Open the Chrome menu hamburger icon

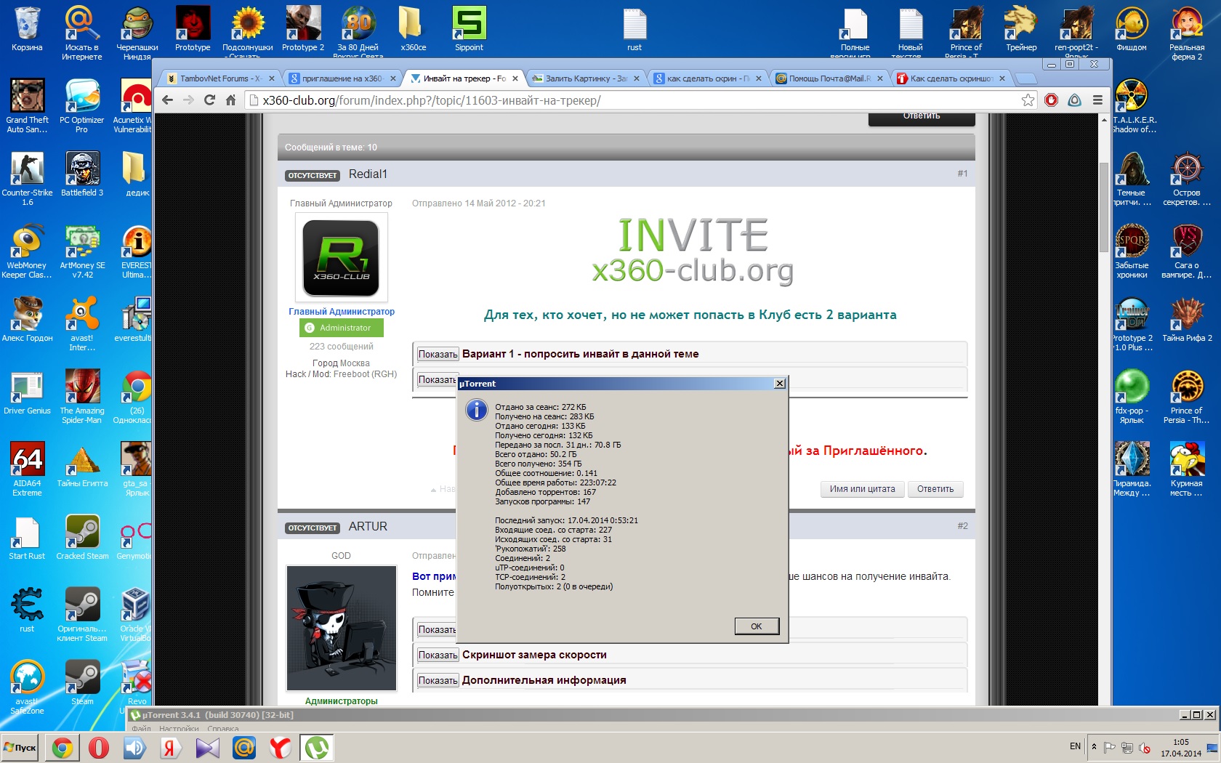1097,100
